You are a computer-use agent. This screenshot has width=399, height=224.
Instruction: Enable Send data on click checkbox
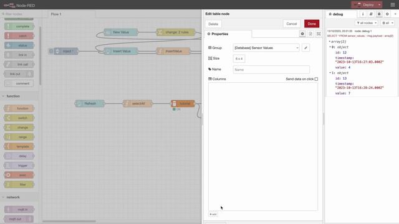point(316,79)
